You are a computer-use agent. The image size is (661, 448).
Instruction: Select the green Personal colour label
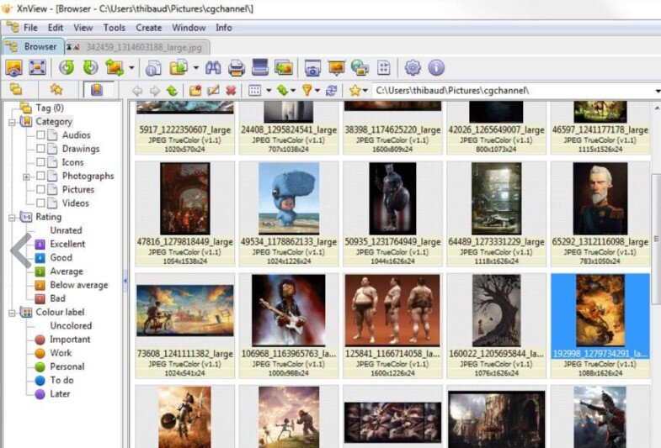coord(67,366)
